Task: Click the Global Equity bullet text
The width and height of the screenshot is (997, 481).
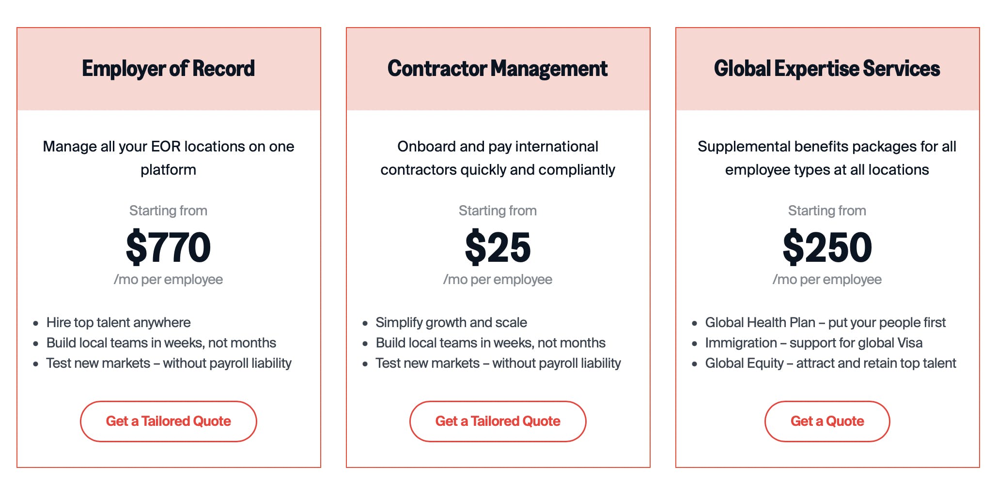Action: click(830, 363)
